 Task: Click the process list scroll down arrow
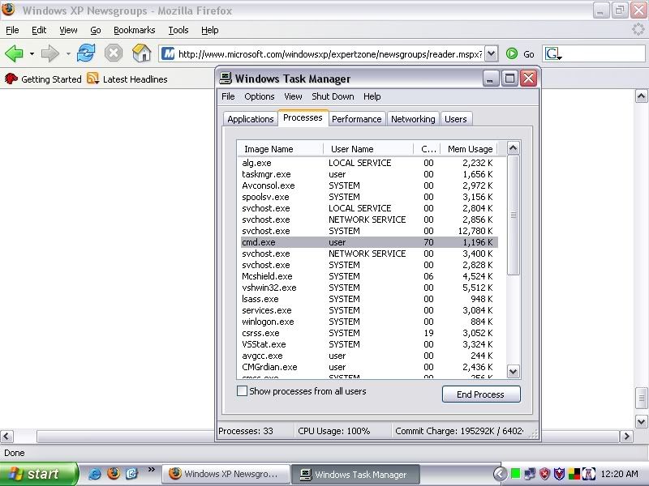(x=514, y=371)
